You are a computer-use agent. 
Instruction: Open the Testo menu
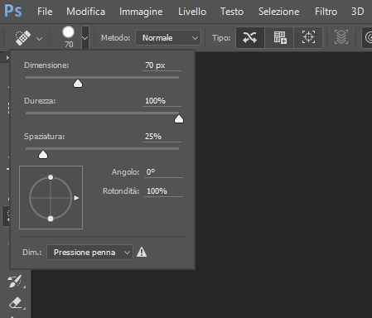pyautogui.click(x=232, y=12)
